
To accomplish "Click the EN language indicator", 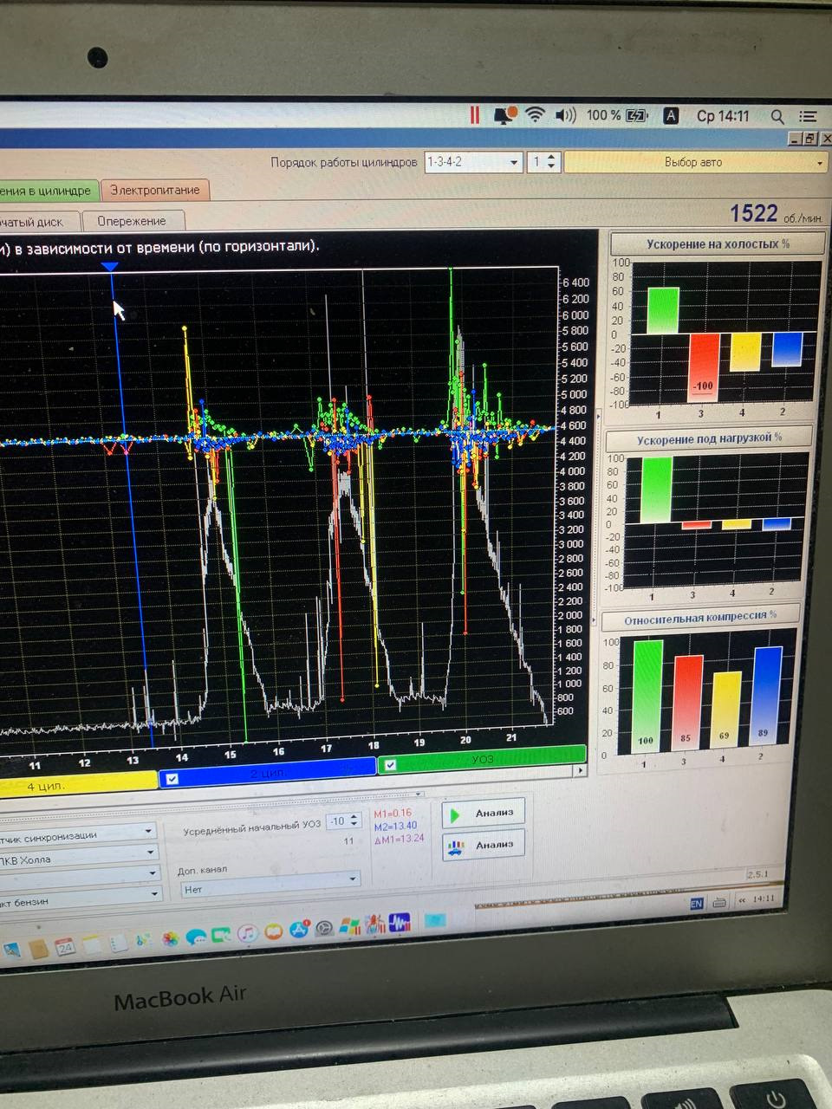I will coord(696,904).
